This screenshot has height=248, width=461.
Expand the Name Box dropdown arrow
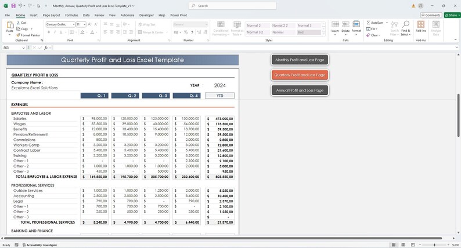[24, 48]
